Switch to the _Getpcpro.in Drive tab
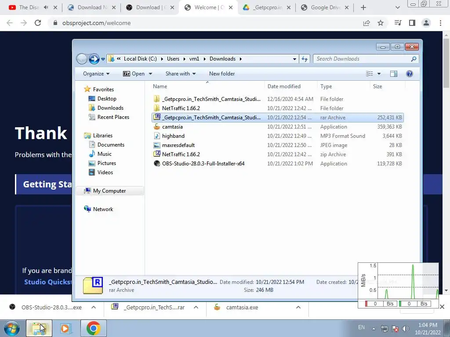Screen dimensions: 450x337 (x=268, y=7)
